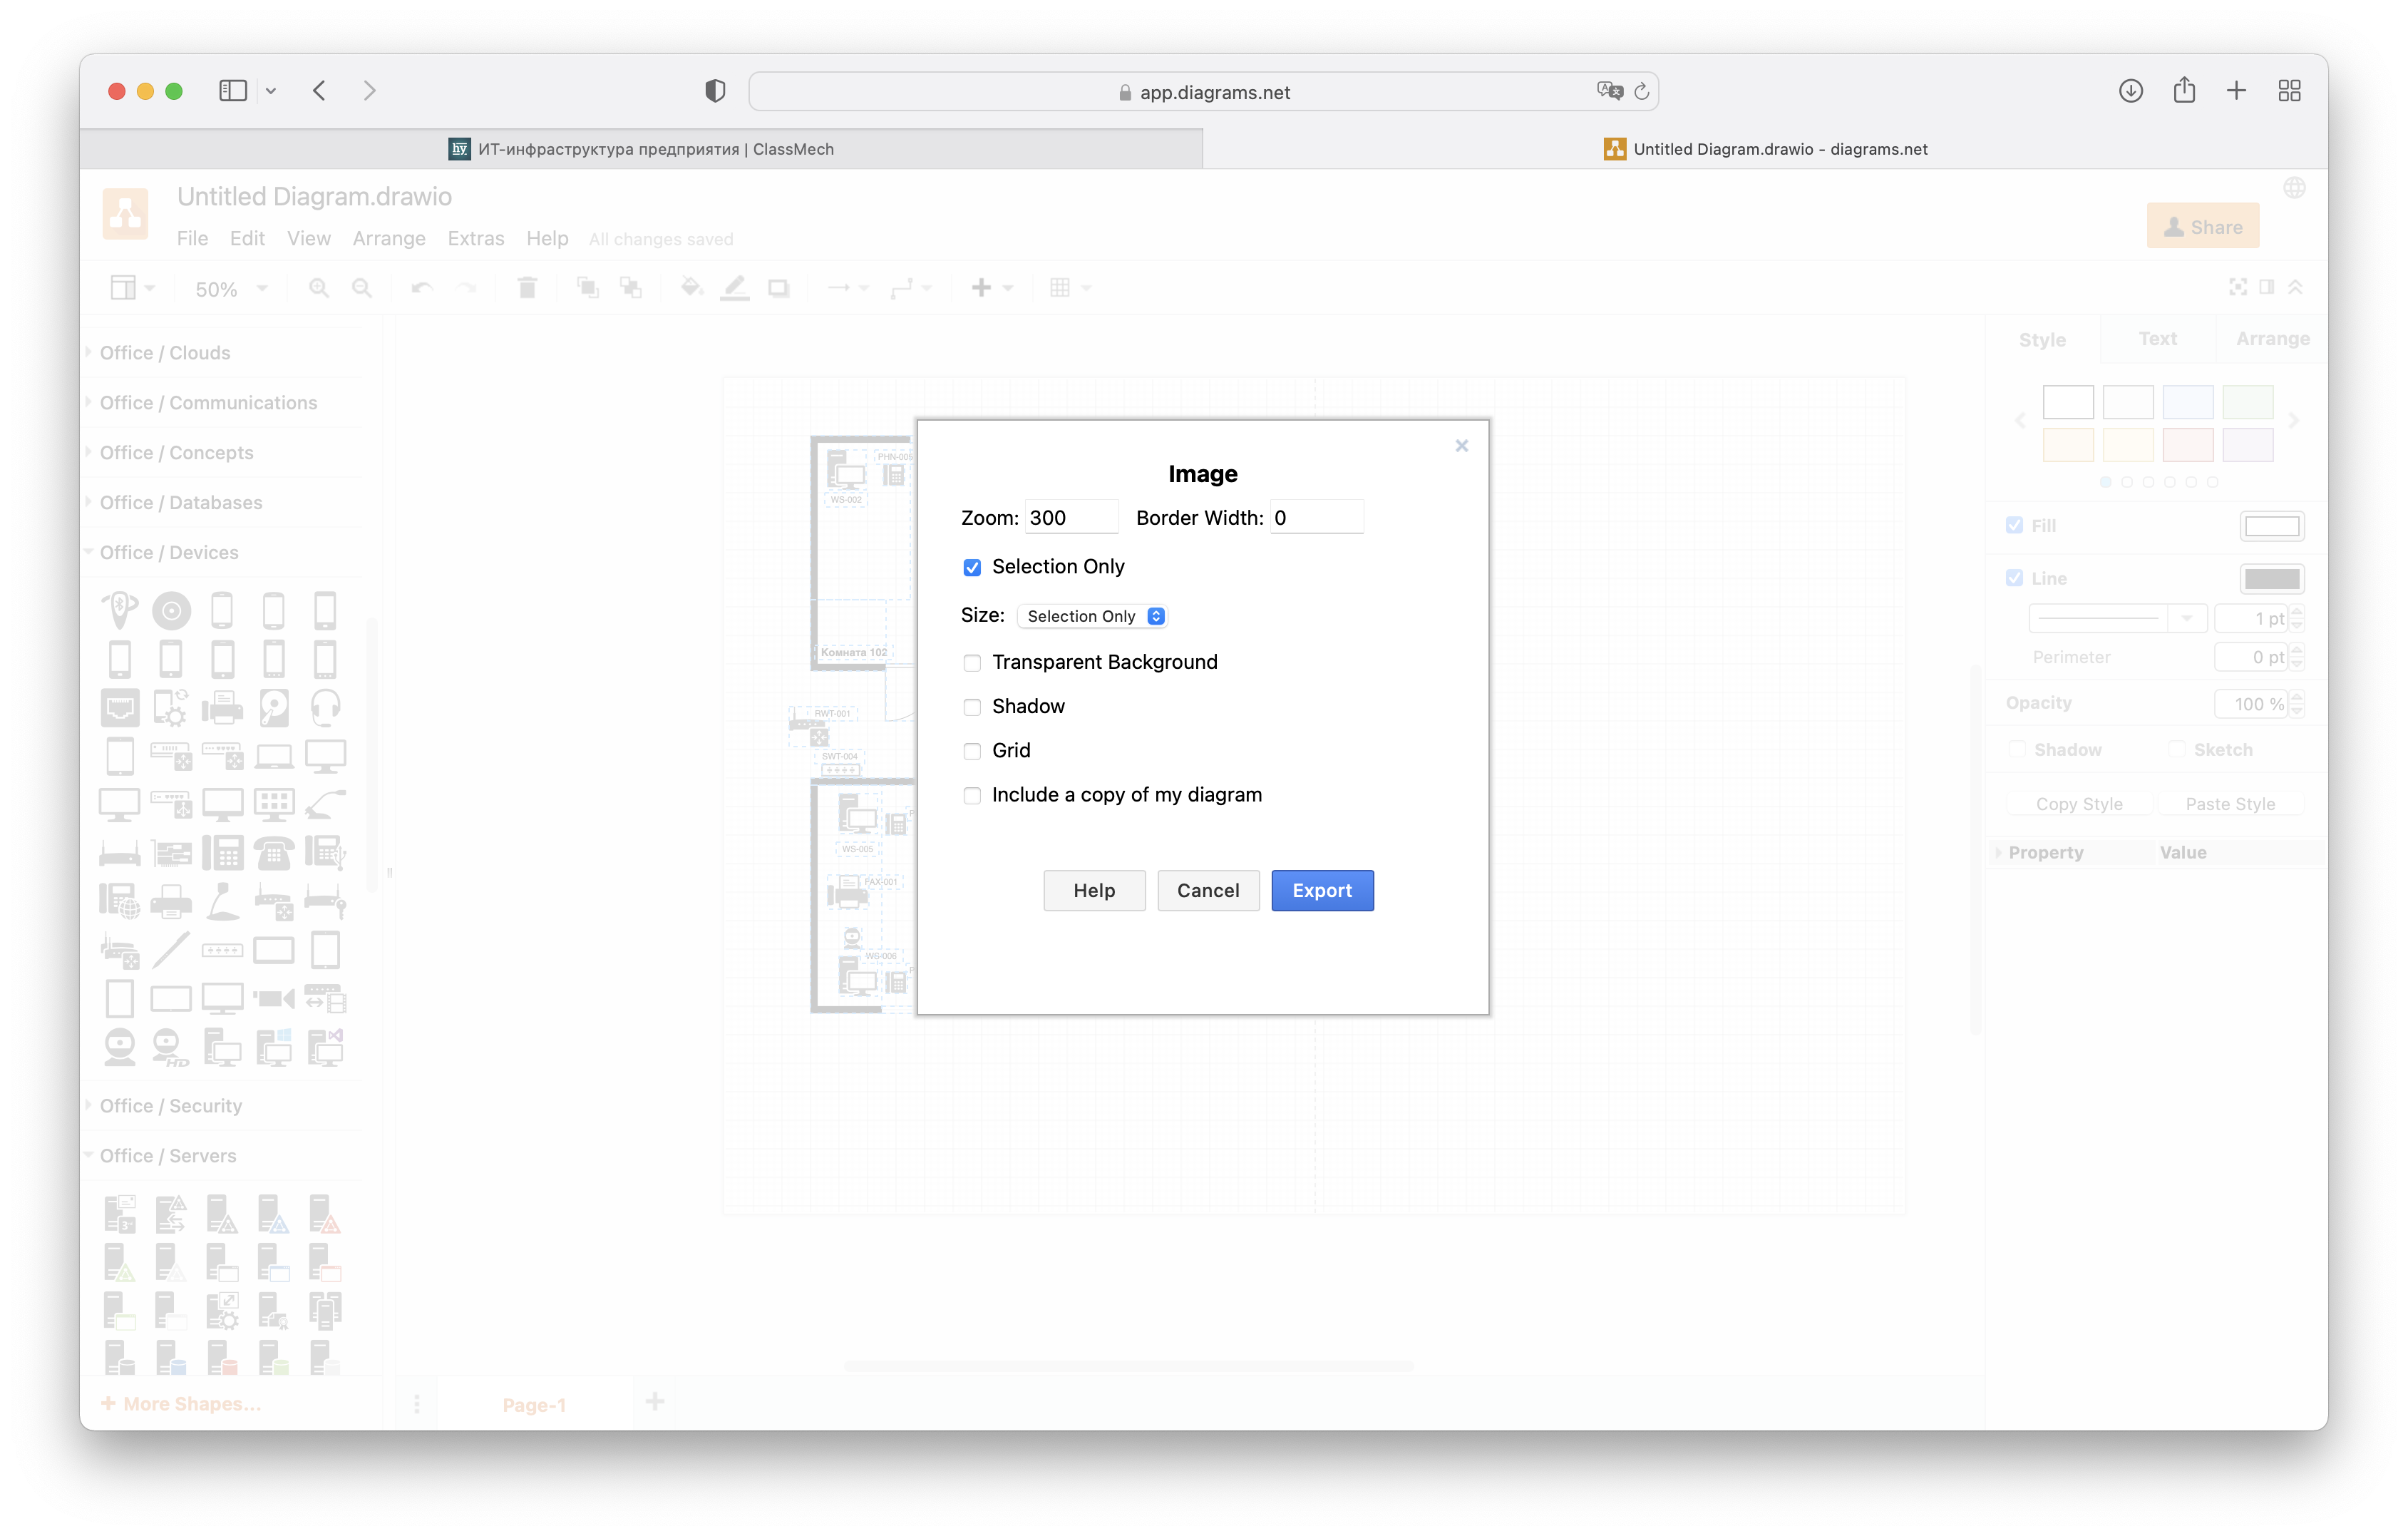Check Include a copy of my diagram

point(972,796)
